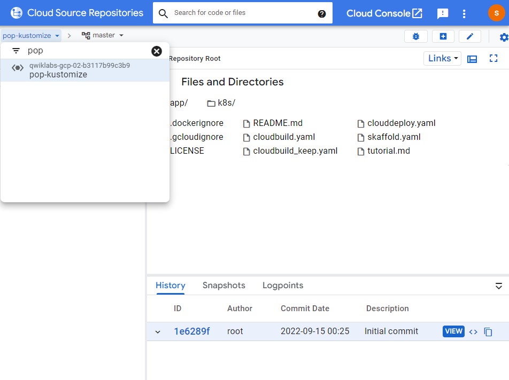Open the k8s/ folder
Image resolution: width=509 pixels, height=380 pixels.
pyautogui.click(x=221, y=103)
